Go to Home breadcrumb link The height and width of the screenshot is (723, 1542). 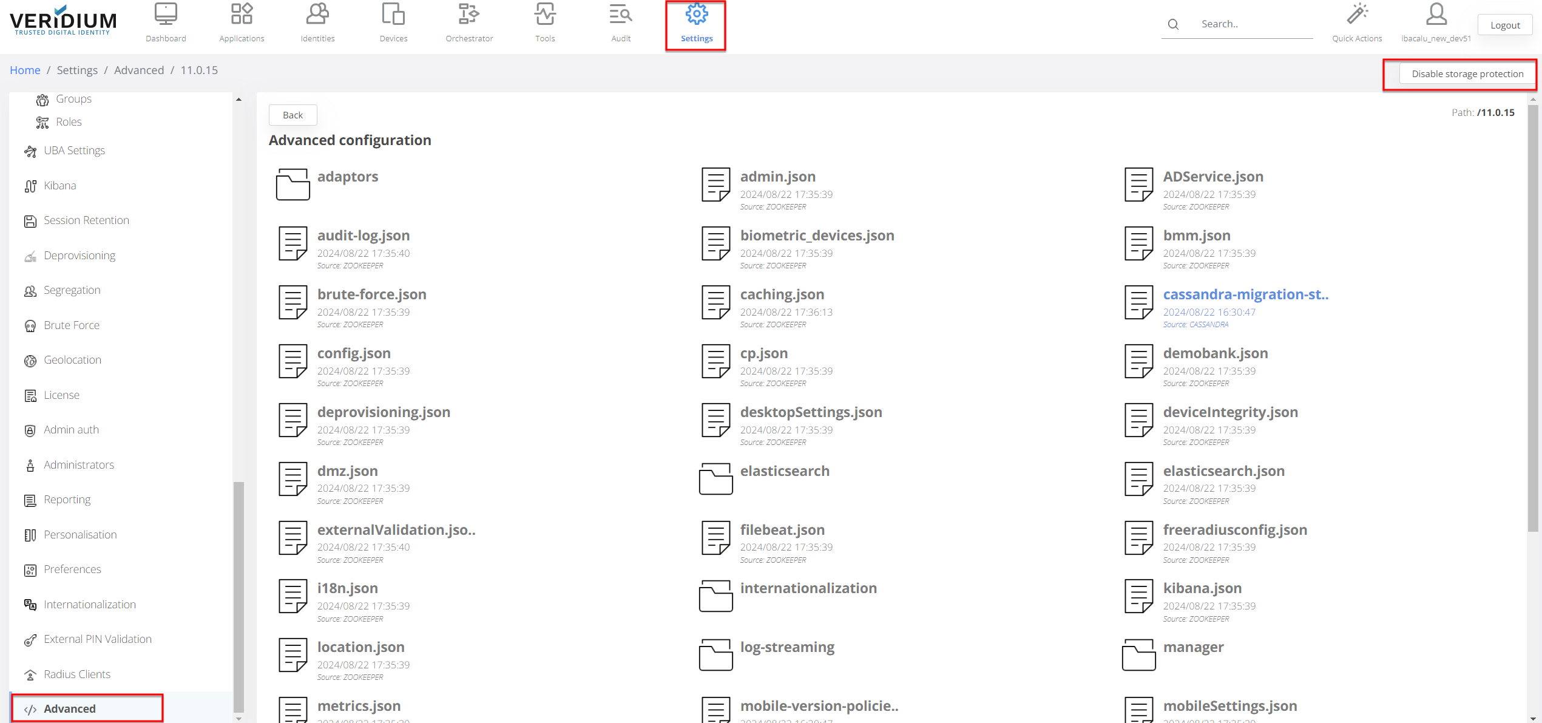[25, 70]
